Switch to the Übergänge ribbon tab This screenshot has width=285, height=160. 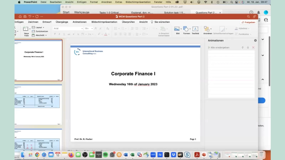[x=62, y=22]
